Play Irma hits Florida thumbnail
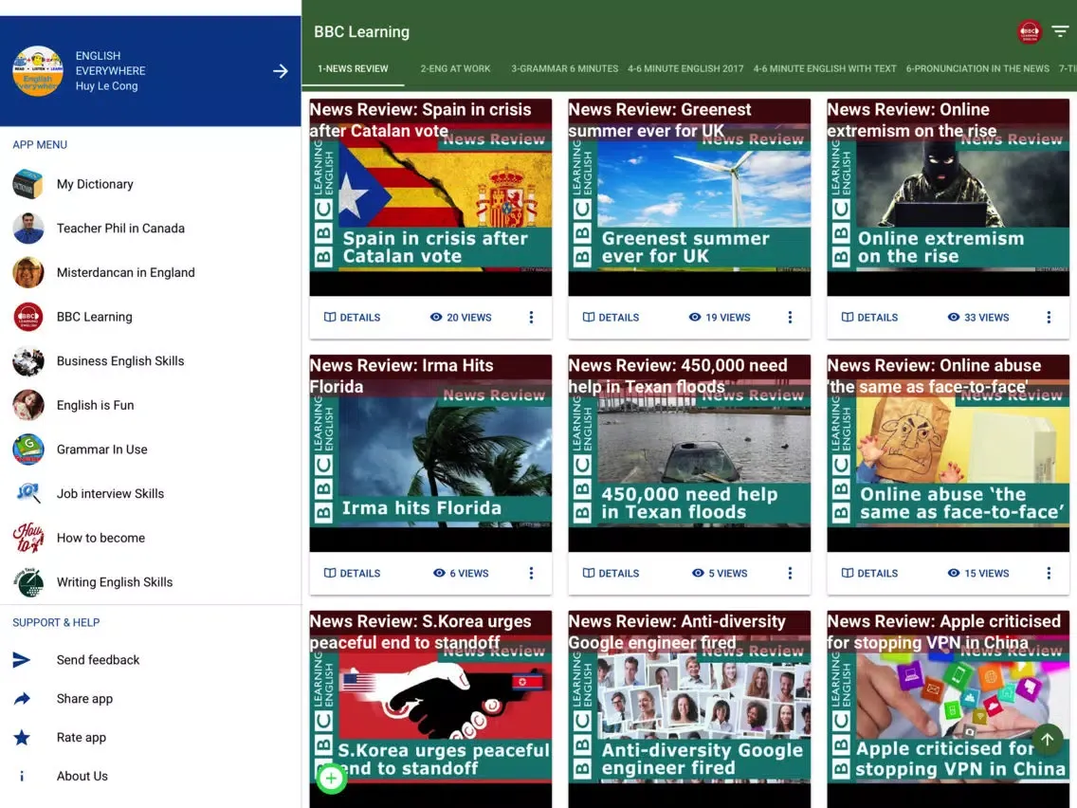1077x808 pixels. 430,453
